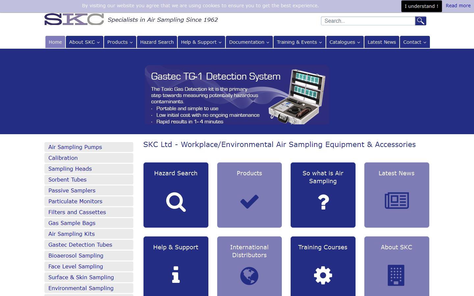Accept cookies with I understand button
This screenshot has width=474, height=296.
tap(421, 6)
